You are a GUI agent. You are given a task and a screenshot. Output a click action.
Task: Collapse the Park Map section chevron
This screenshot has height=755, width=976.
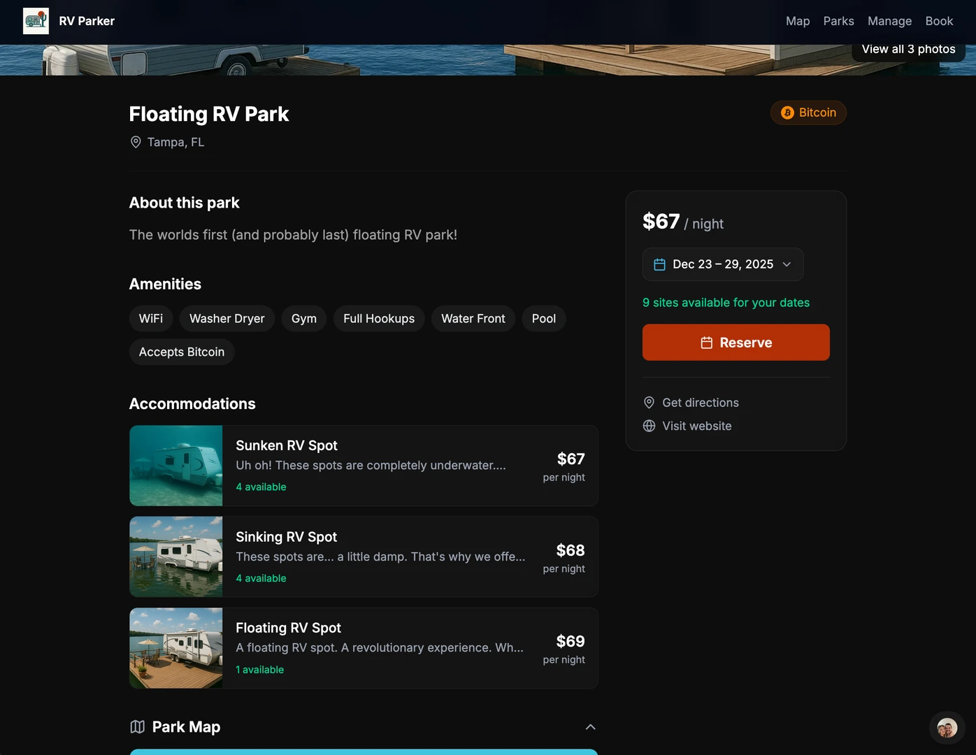click(x=590, y=727)
